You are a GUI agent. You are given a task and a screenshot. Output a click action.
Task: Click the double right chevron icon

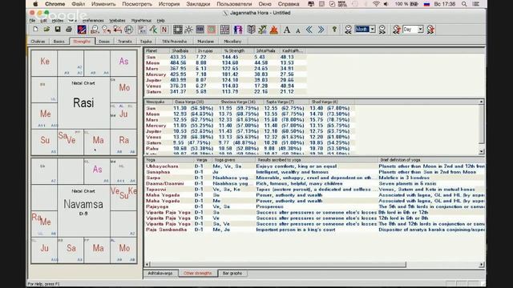(x=321, y=30)
